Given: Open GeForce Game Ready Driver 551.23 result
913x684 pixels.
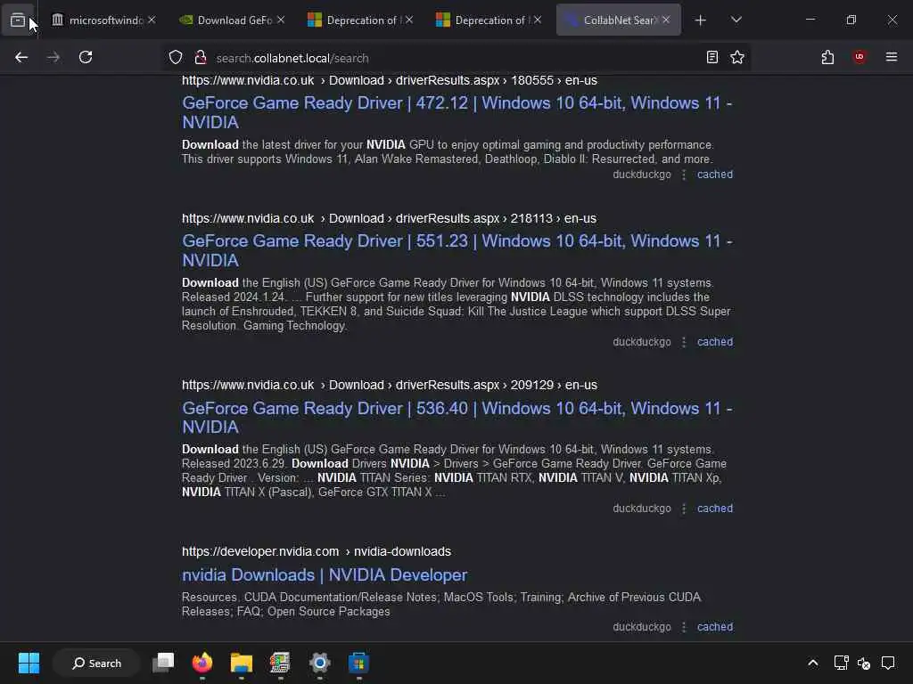Looking at the screenshot, I should pyautogui.click(x=457, y=250).
